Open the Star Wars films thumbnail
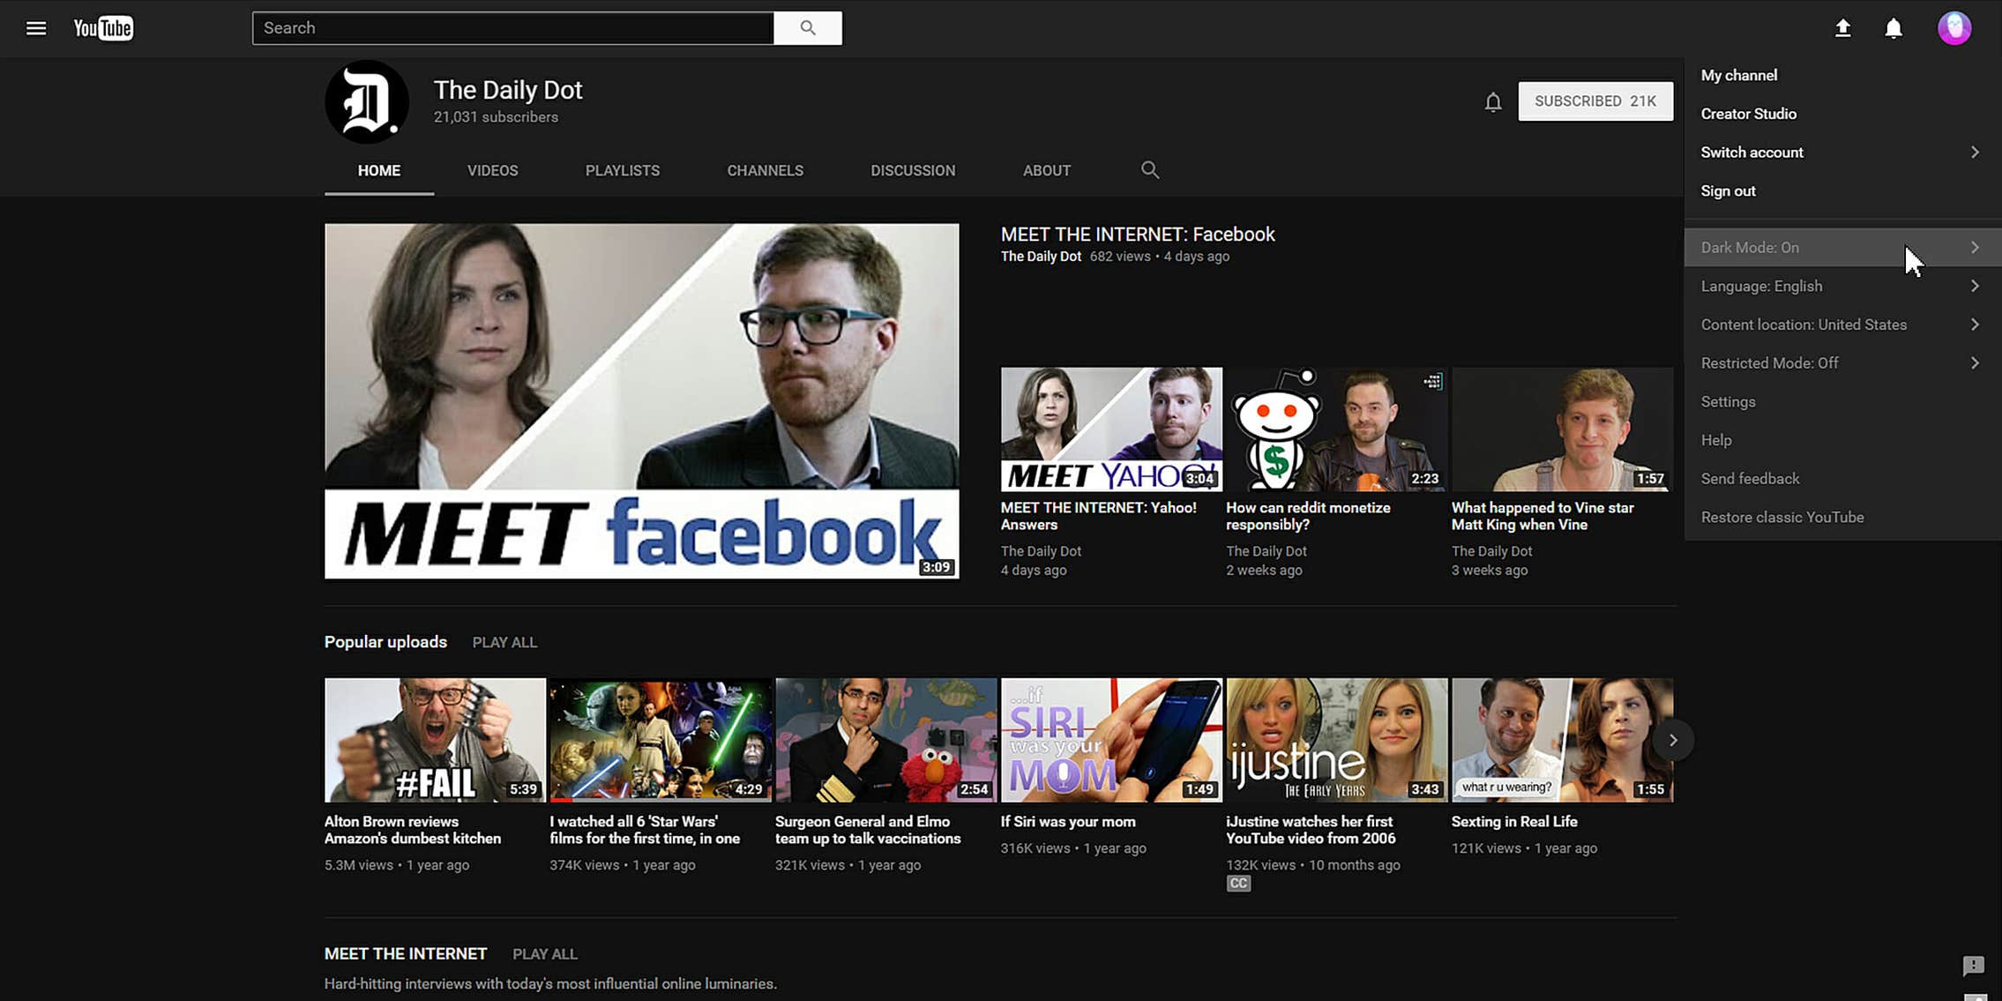This screenshot has height=1001, width=2002. pyautogui.click(x=661, y=740)
